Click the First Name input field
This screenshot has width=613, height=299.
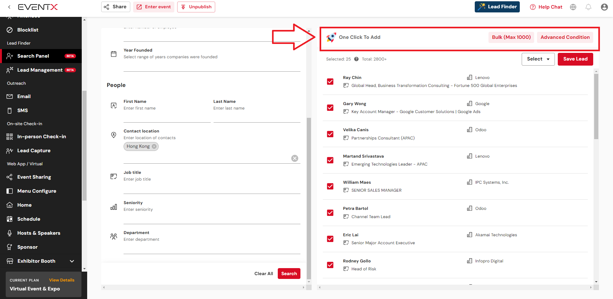pos(167,117)
